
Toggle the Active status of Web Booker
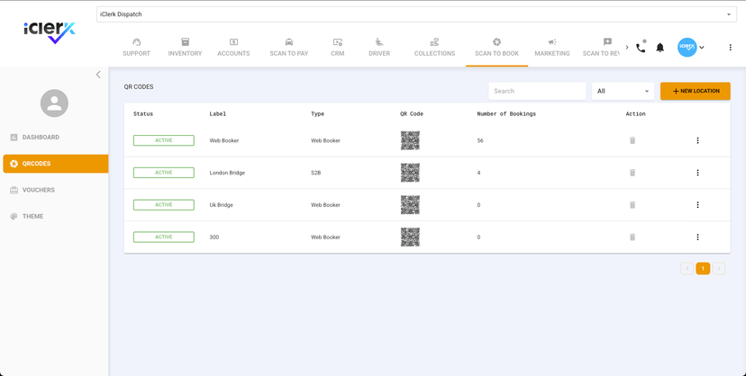point(163,140)
